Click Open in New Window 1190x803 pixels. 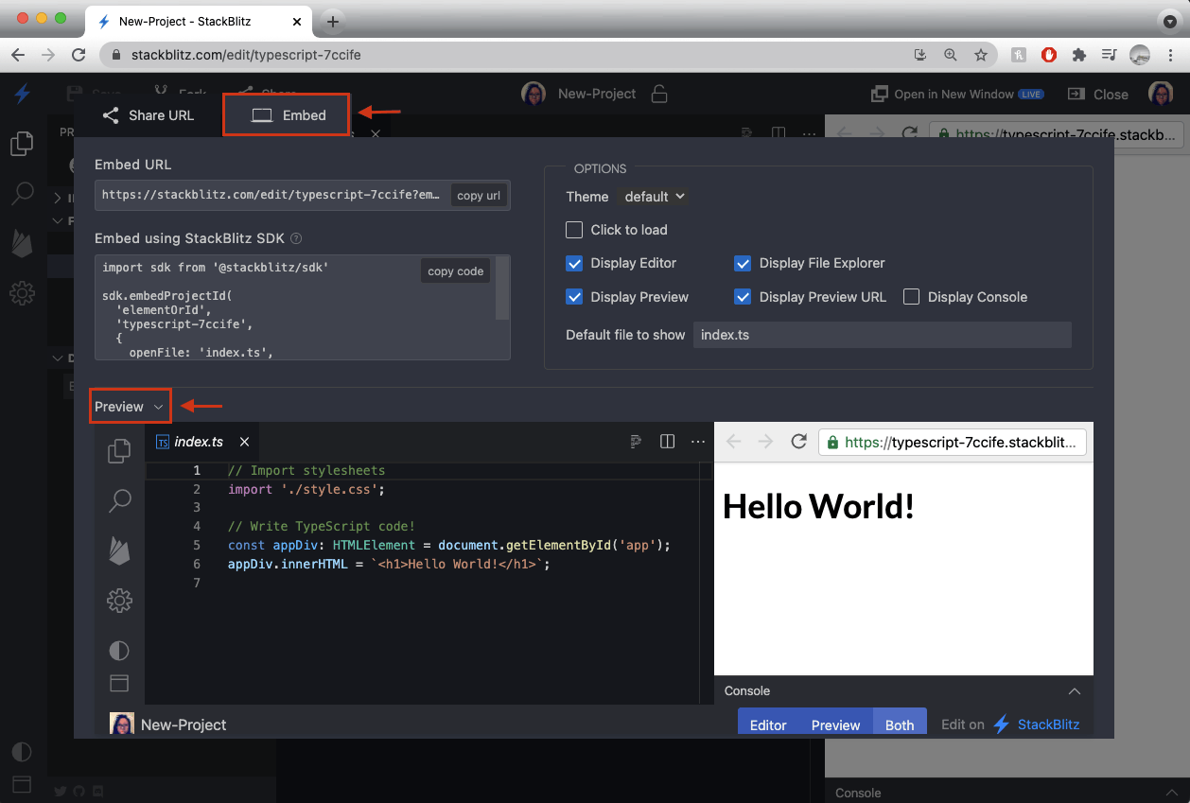[x=957, y=94]
